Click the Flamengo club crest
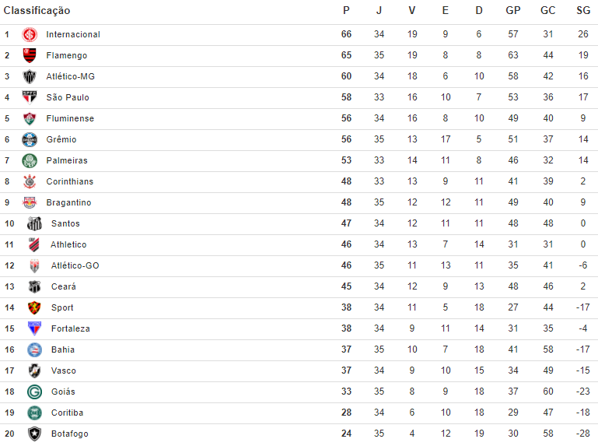Image resolution: width=598 pixels, height=446 pixels. tap(30, 56)
